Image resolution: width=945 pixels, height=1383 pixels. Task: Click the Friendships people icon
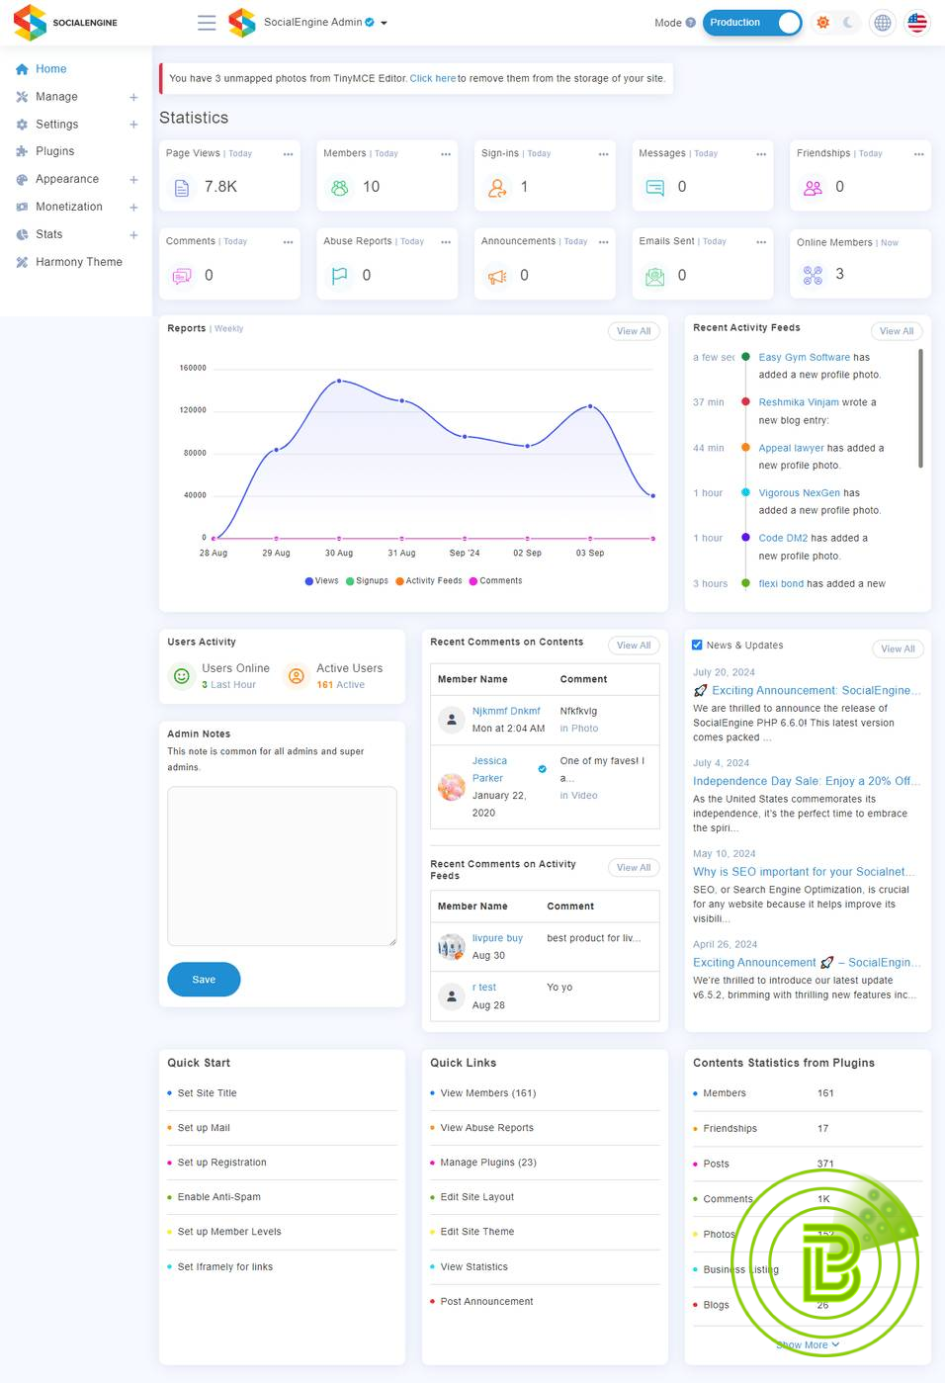point(813,187)
